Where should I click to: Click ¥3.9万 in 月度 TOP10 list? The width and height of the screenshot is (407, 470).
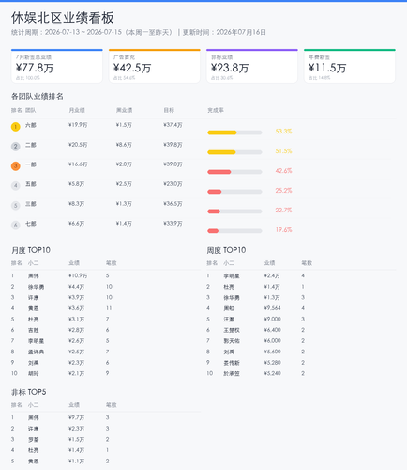point(77,297)
